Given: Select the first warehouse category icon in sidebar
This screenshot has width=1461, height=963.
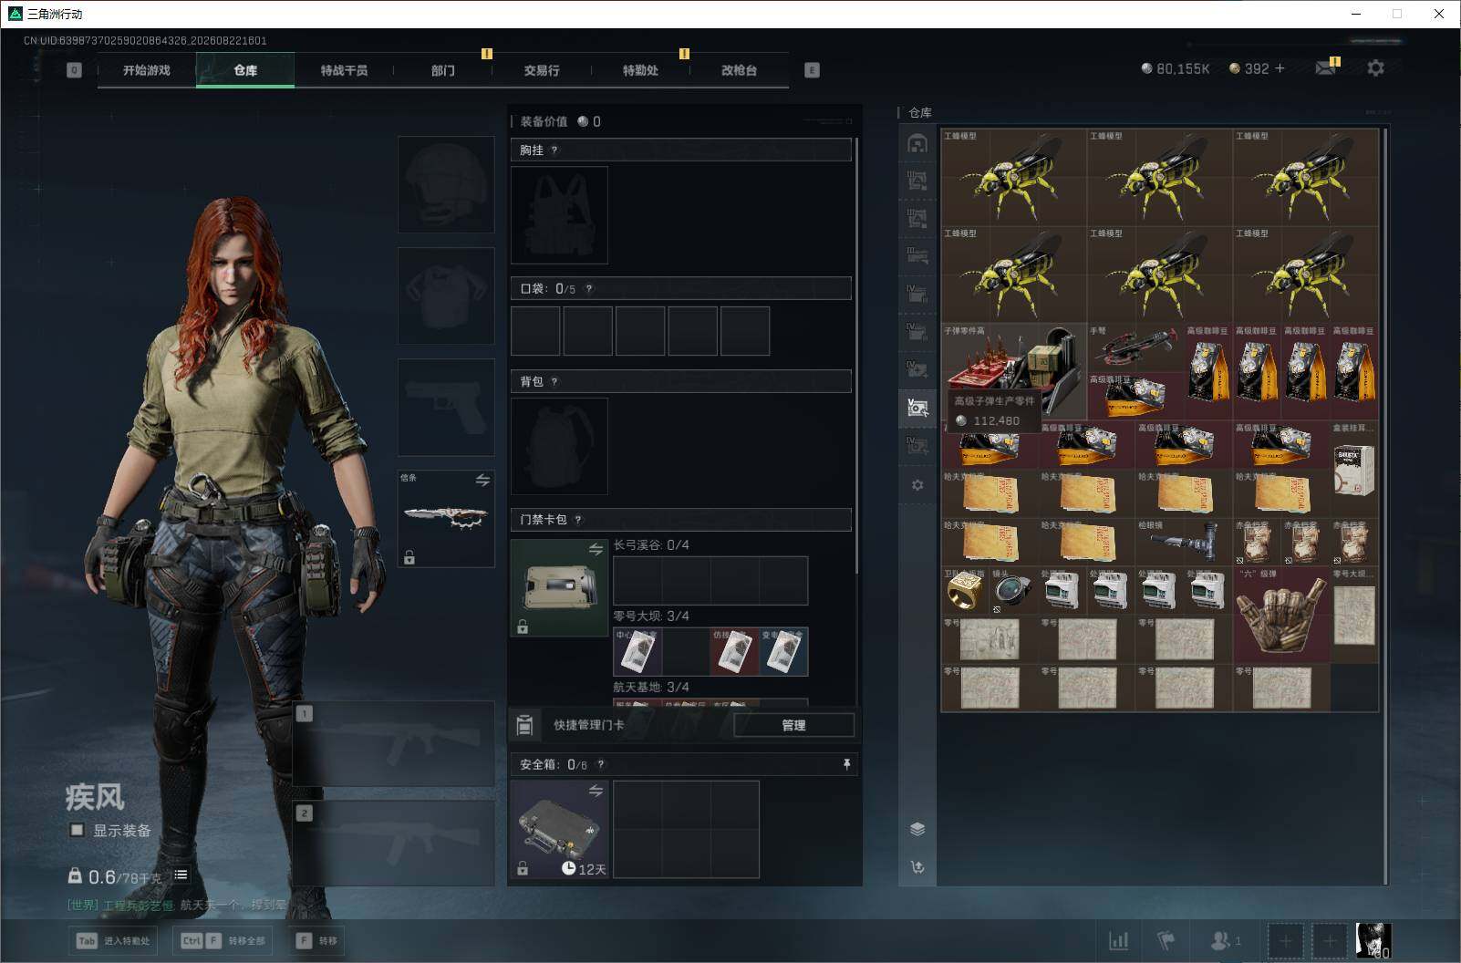Looking at the screenshot, I should point(917,143).
